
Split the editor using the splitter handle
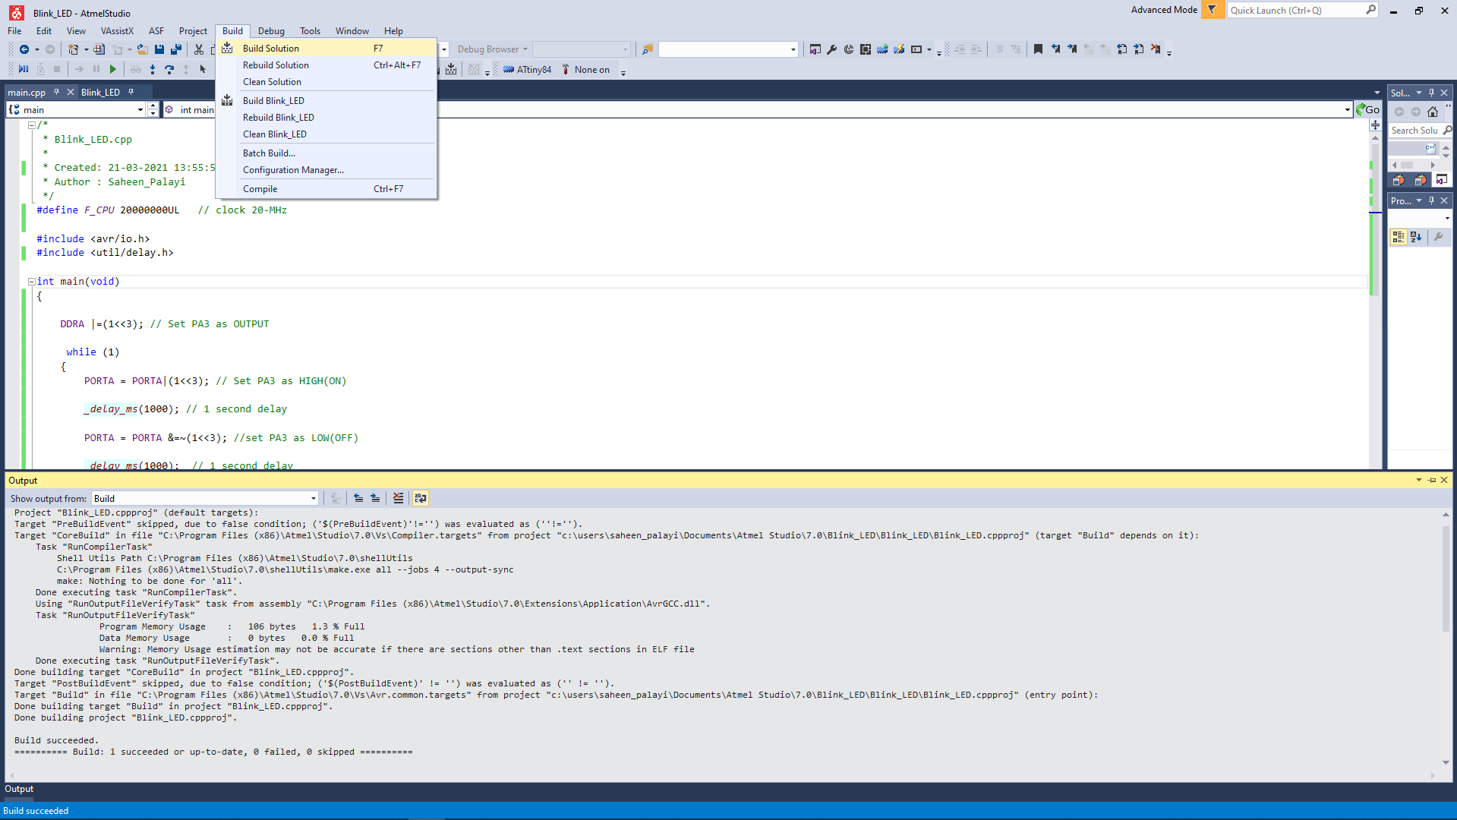(1375, 125)
